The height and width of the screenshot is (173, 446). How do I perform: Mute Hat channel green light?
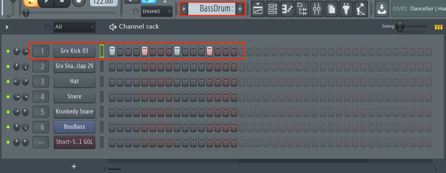pyautogui.click(x=8, y=82)
